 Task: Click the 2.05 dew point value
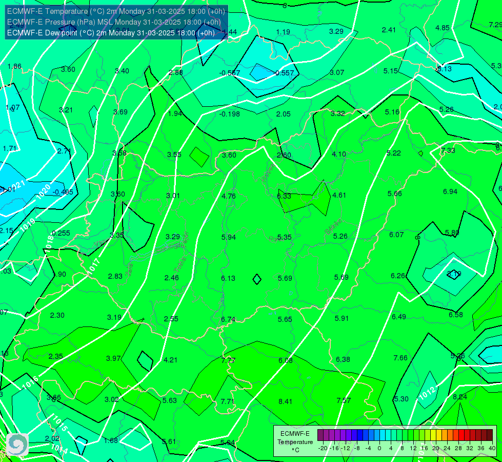click(x=284, y=114)
